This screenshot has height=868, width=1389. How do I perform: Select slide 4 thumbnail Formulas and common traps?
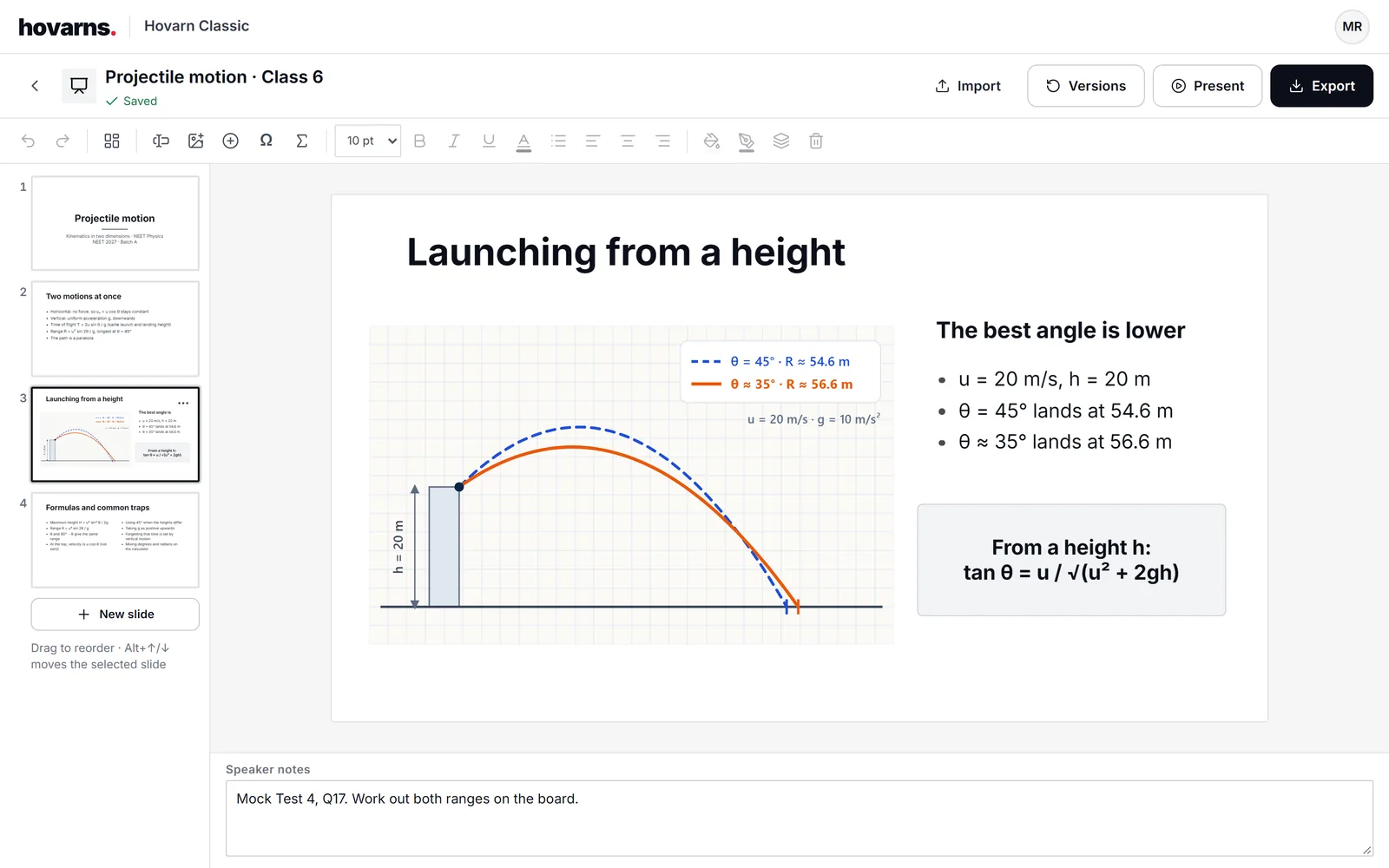coord(115,540)
